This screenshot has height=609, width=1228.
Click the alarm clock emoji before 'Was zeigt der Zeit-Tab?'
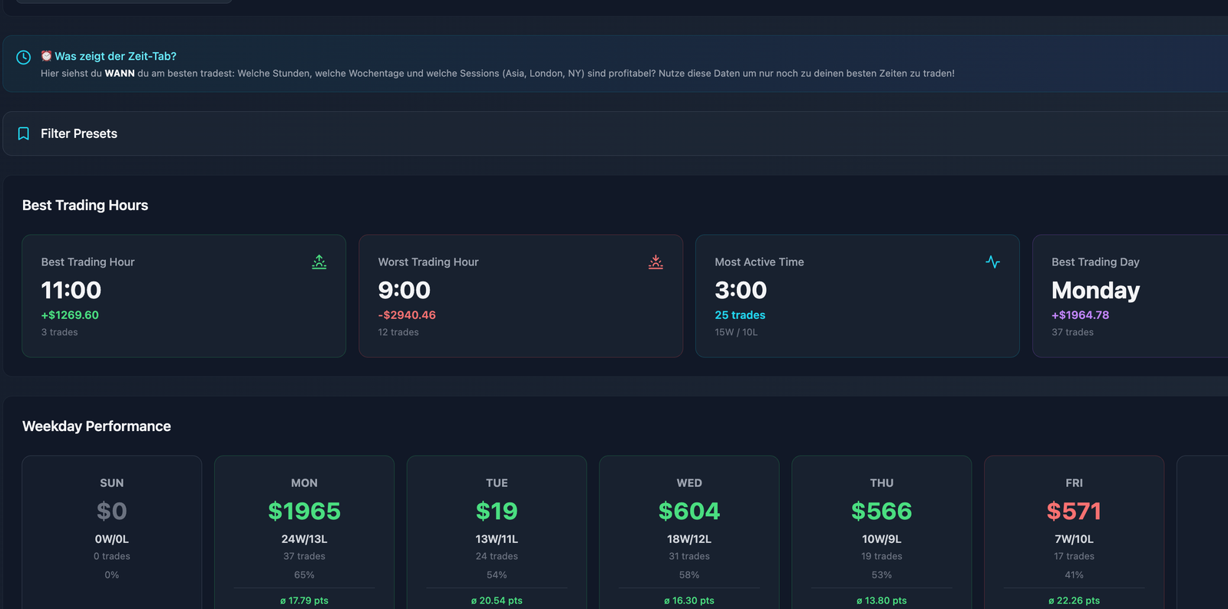46,56
